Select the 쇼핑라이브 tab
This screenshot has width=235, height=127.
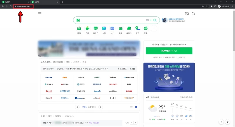pyautogui.click(x=69, y=116)
